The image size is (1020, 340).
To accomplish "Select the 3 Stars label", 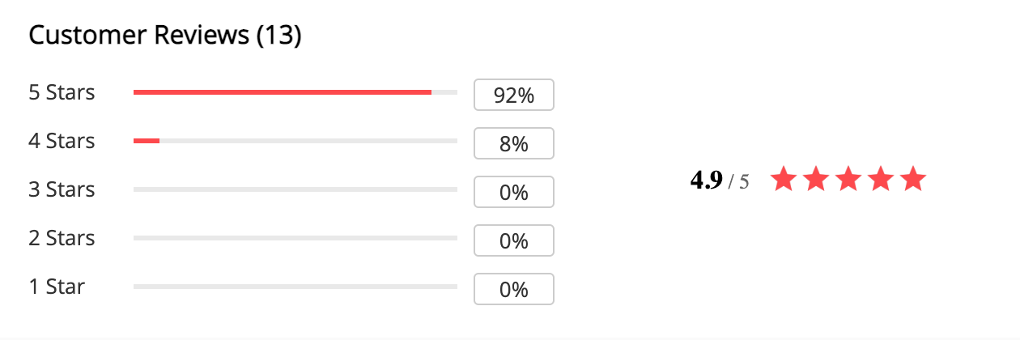I will [62, 189].
